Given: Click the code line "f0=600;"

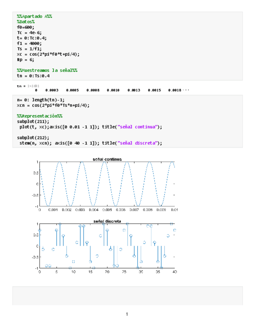Looking at the screenshot, I should (x=25, y=27).
